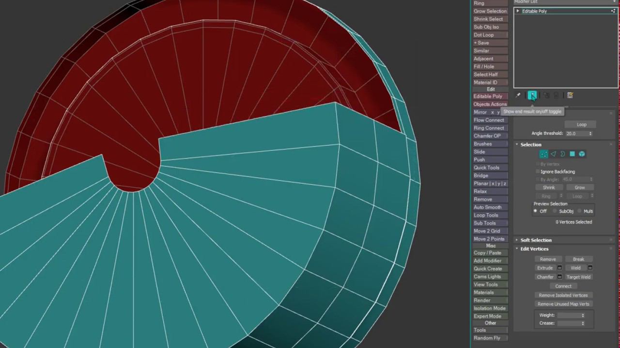Open Extrude settings box icon
The height and width of the screenshot is (348, 620).
559,268
